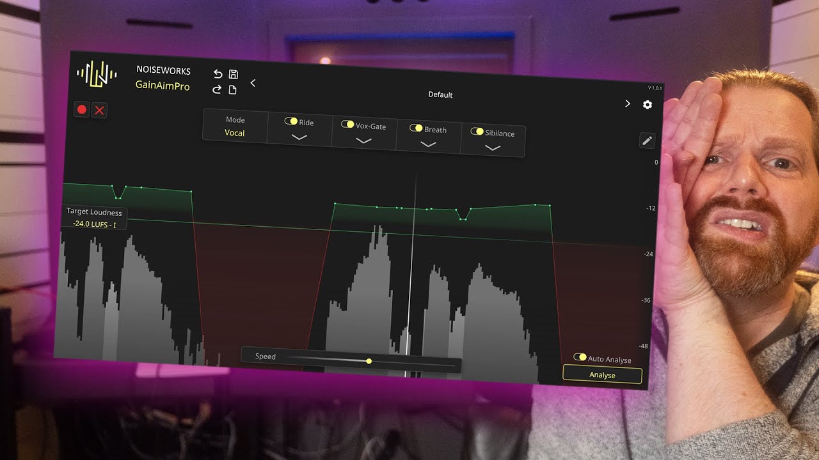This screenshot has height=460, width=819.
Task: Click the NOISEWORKS brand text
Action: tap(163, 71)
